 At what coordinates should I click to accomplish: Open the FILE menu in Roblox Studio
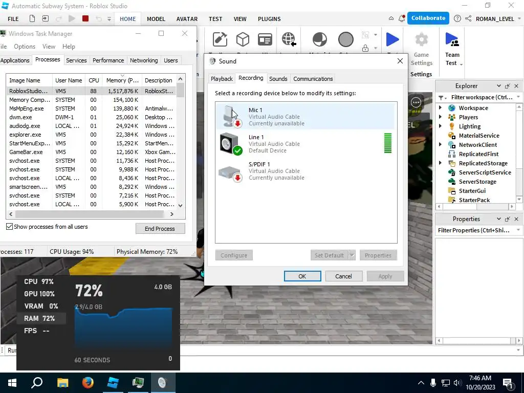[x=13, y=19]
